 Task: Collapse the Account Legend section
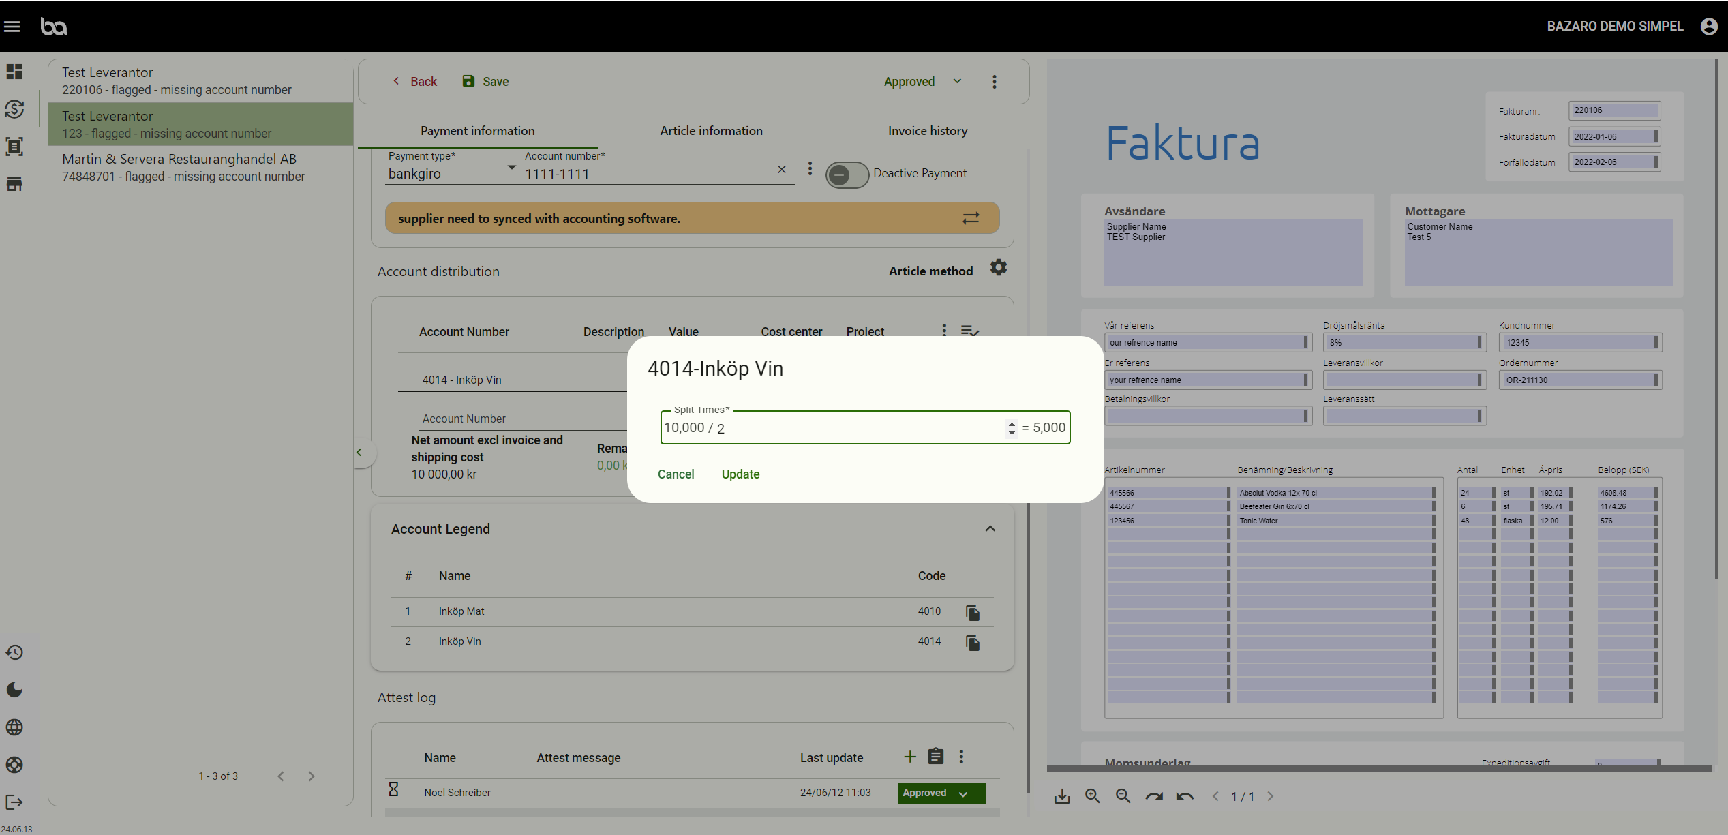pos(990,529)
